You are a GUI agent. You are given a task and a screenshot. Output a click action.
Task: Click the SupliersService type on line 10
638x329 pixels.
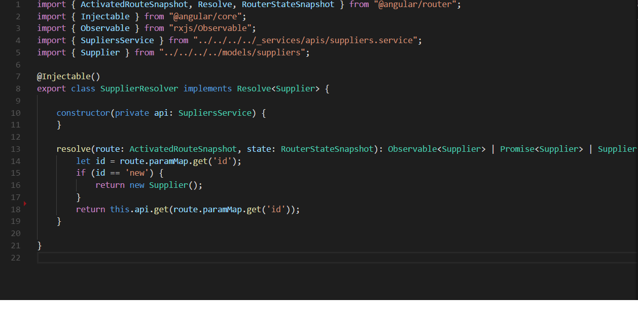[215, 113]
